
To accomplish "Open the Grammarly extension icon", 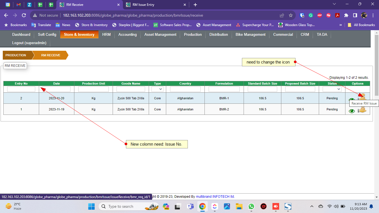I will 311,15.
